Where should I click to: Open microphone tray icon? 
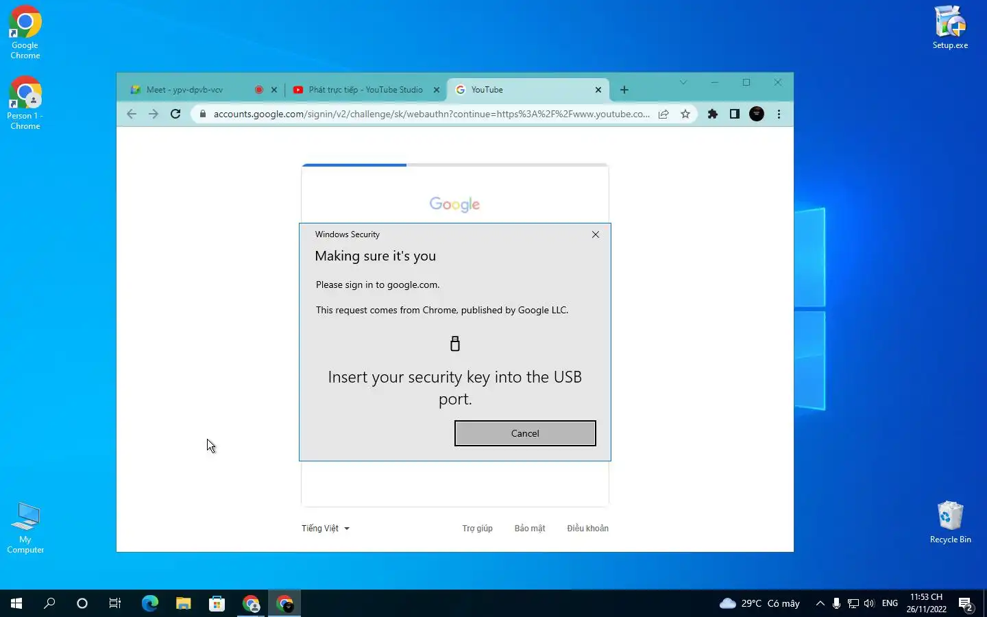[836, 603]
